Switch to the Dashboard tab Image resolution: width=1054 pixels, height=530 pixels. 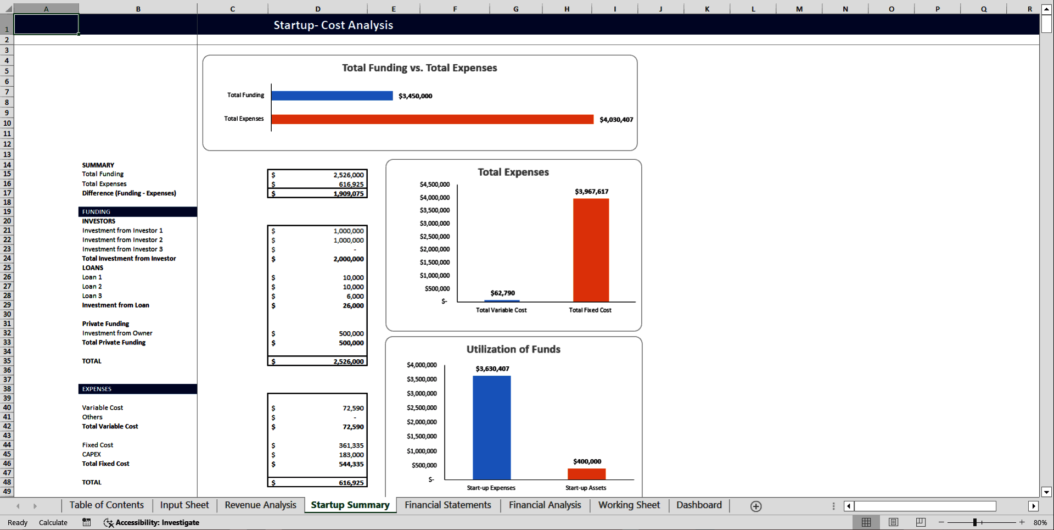point(699,505)
